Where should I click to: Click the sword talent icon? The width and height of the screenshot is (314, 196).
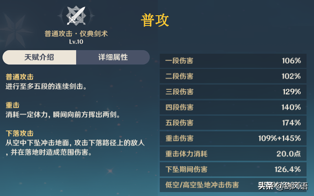tap(76, 16)
